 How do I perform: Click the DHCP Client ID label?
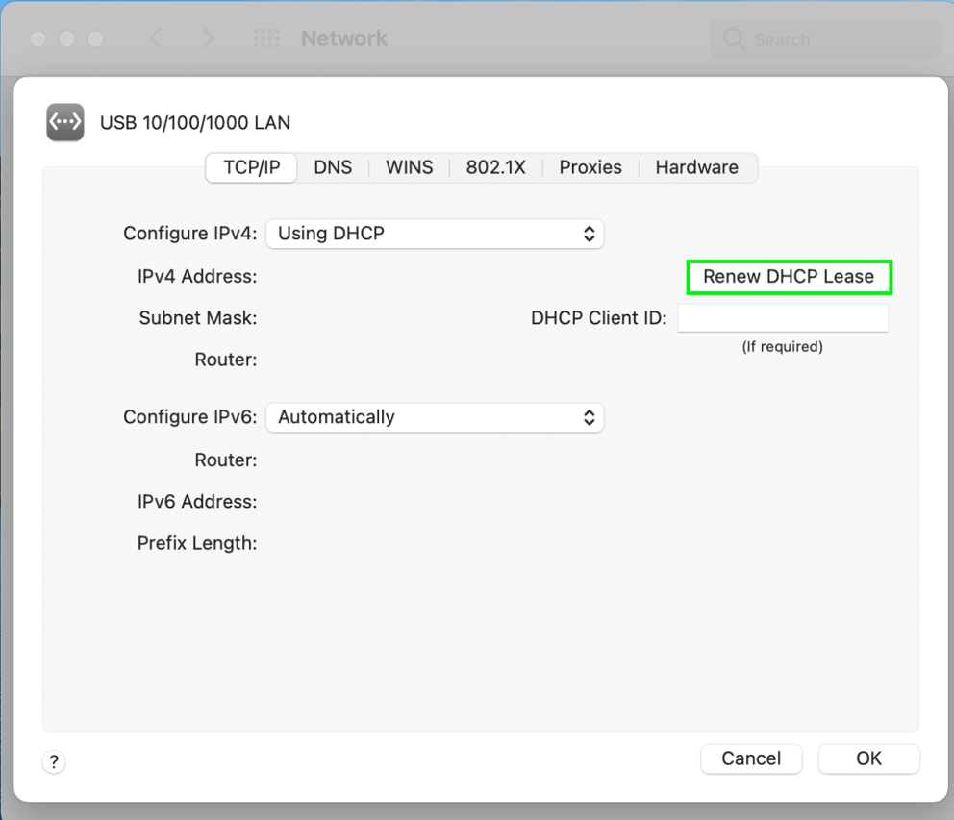point(599,318)
